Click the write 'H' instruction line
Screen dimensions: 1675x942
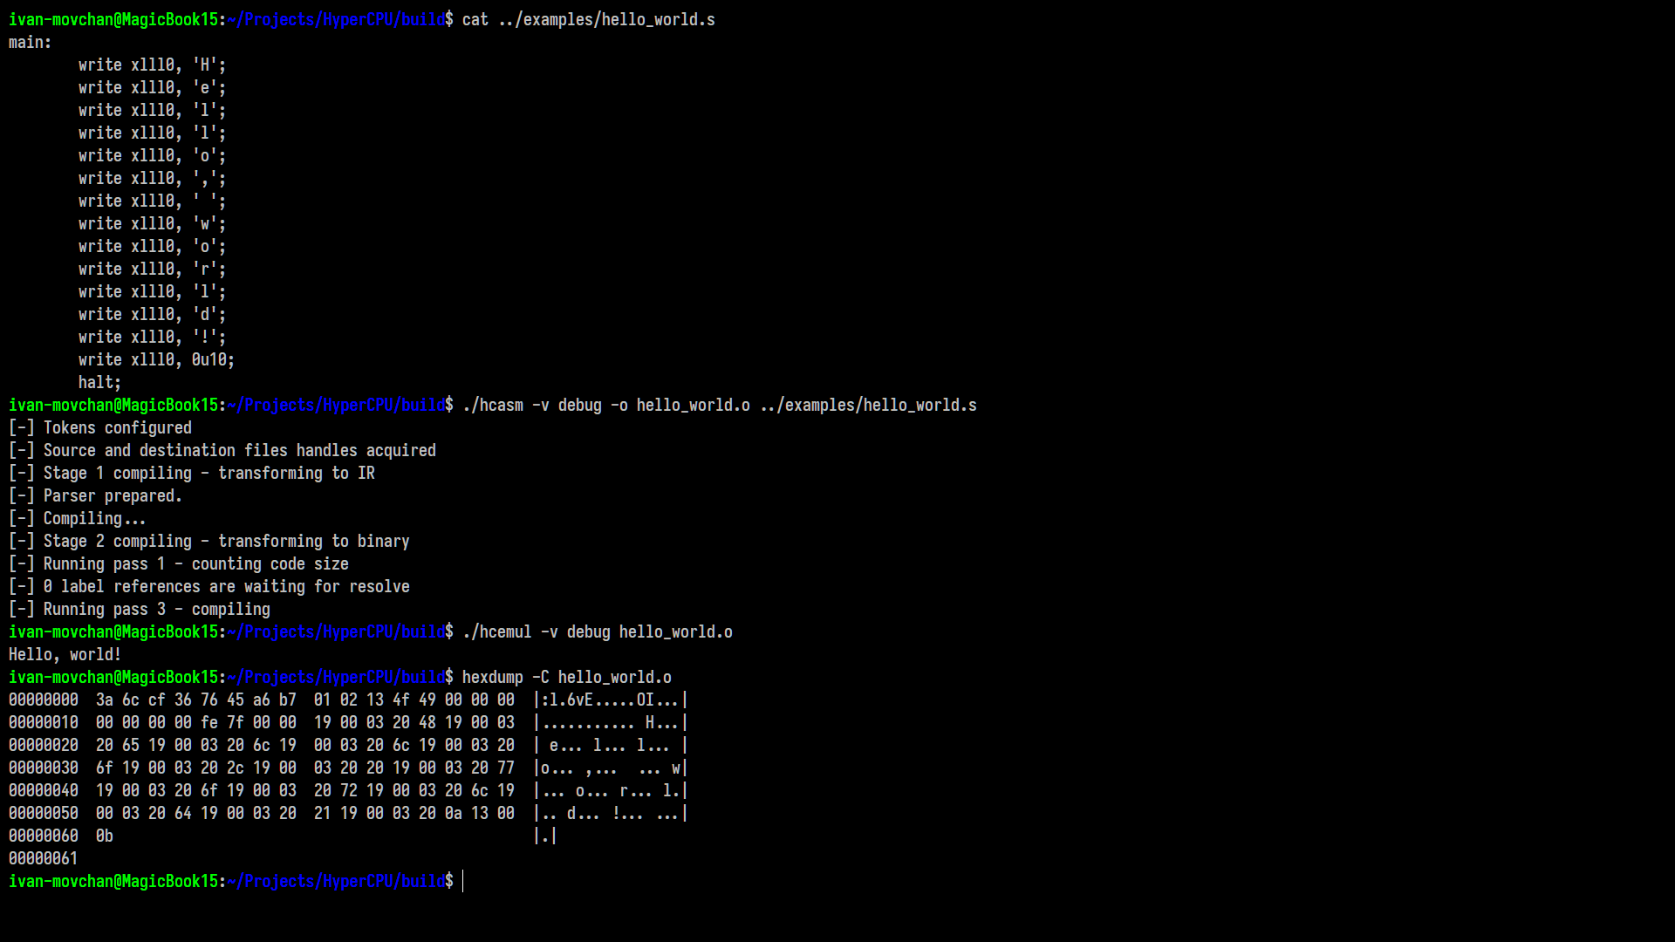point(152,65)
